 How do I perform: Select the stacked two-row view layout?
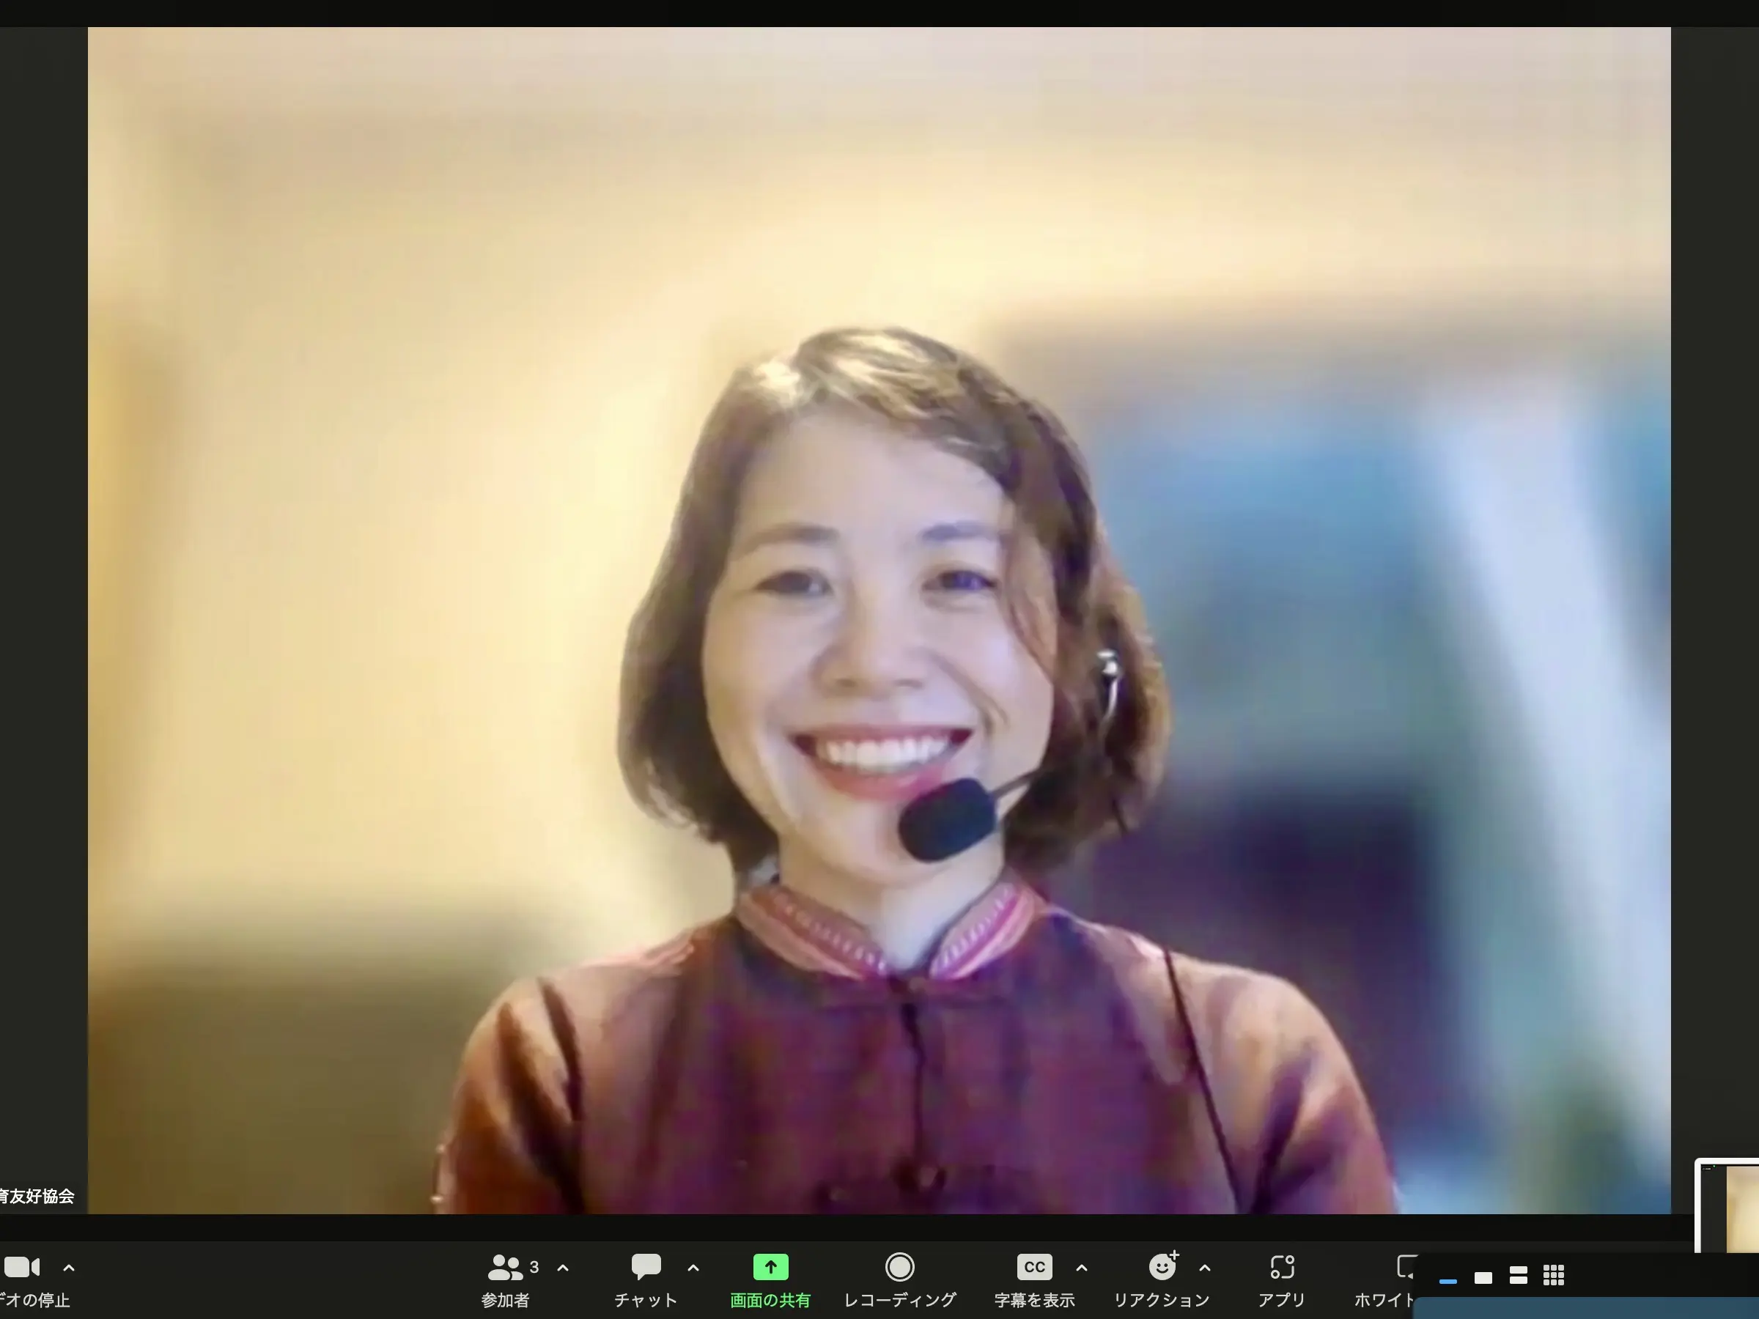[x=1518, y=1276]
